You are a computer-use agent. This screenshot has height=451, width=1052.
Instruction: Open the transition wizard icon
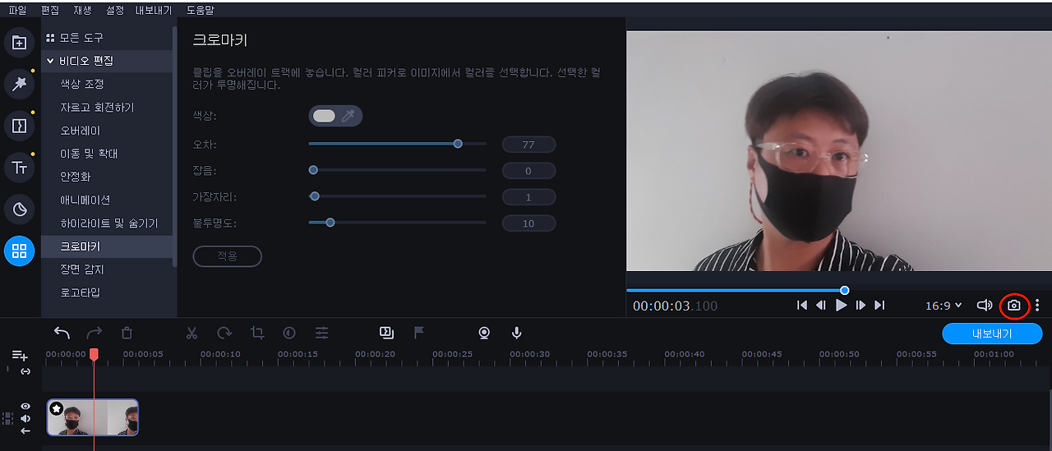386,332
